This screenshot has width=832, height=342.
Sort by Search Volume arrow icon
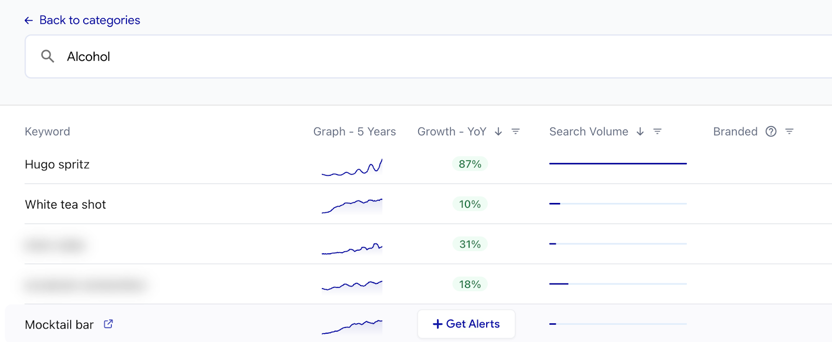640,132
